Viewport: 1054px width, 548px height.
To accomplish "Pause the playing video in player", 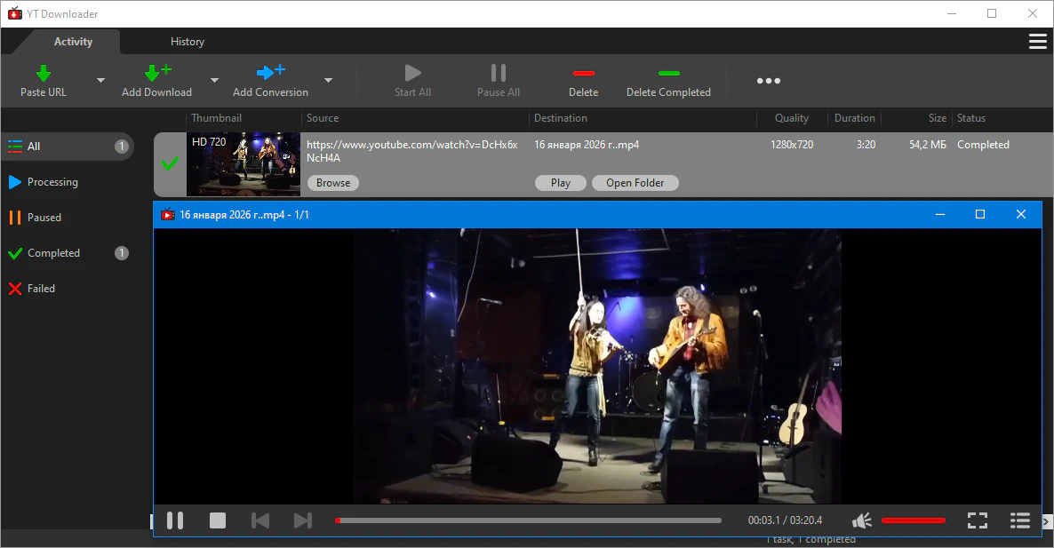I will tap(175, 520).
